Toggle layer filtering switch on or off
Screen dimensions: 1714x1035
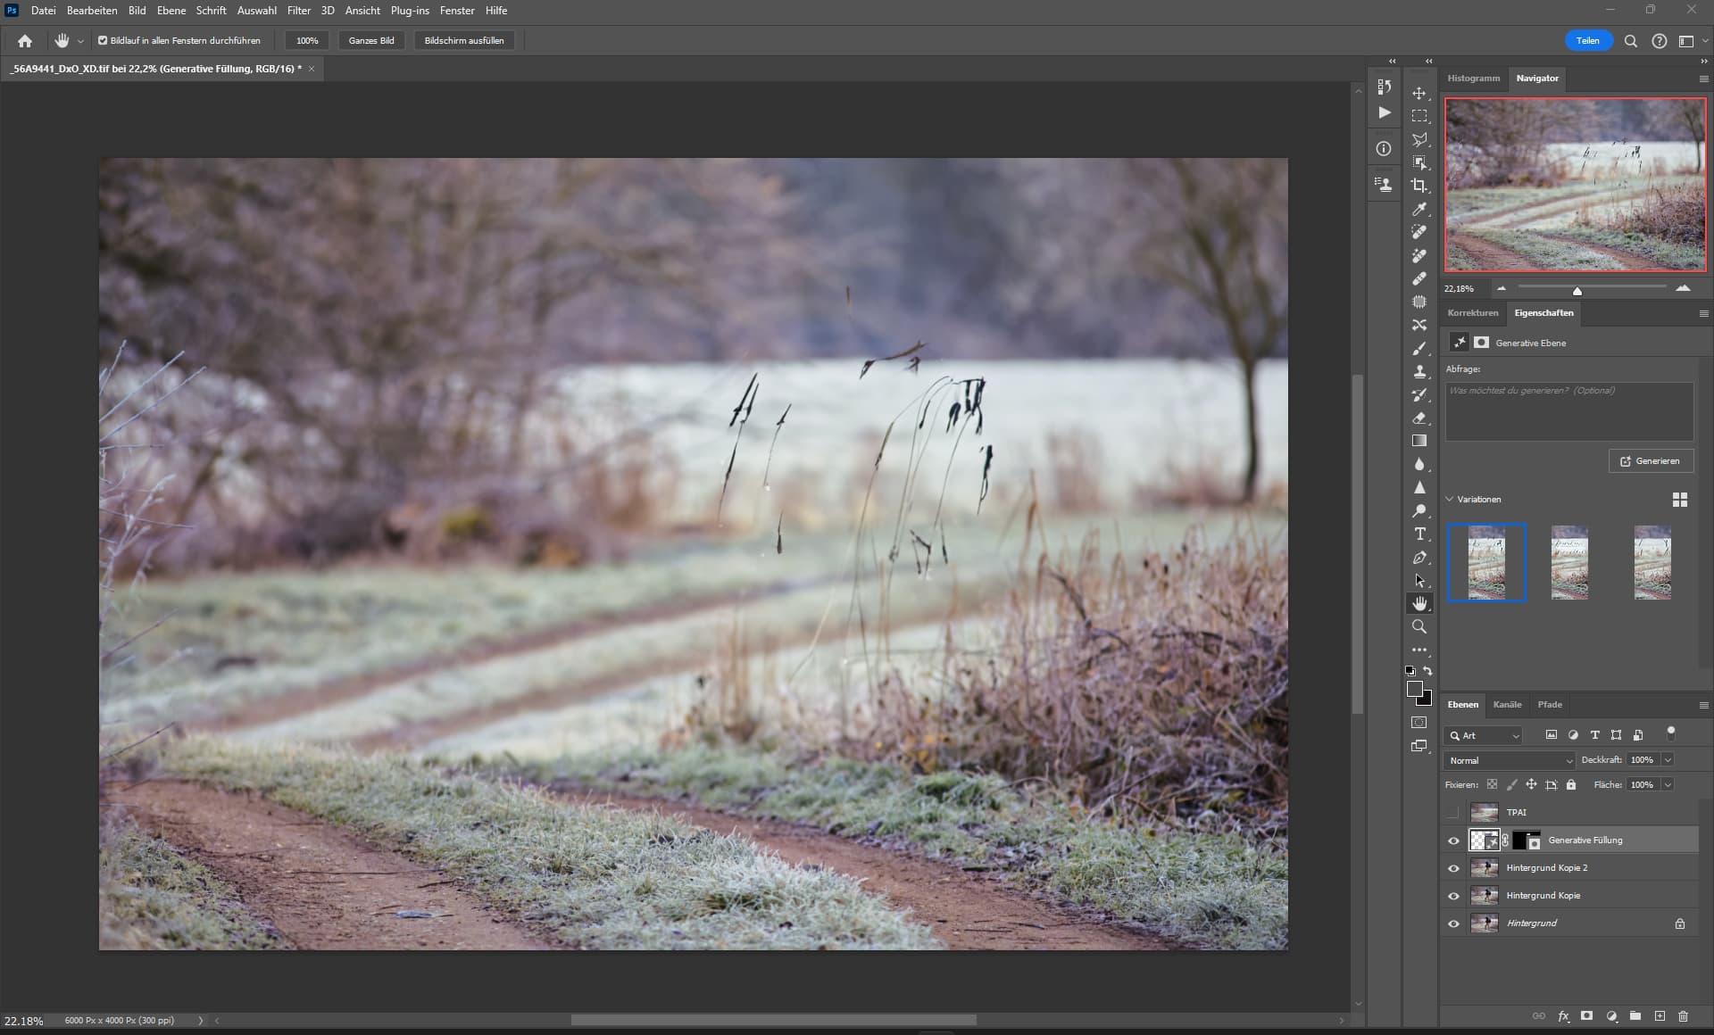(1671, 733)
